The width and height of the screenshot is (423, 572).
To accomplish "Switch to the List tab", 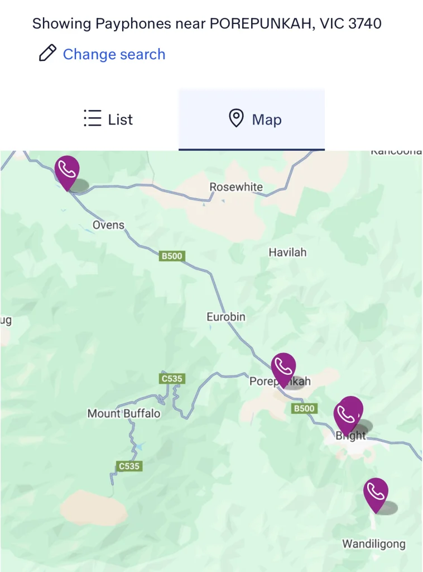I will (108, 119).
